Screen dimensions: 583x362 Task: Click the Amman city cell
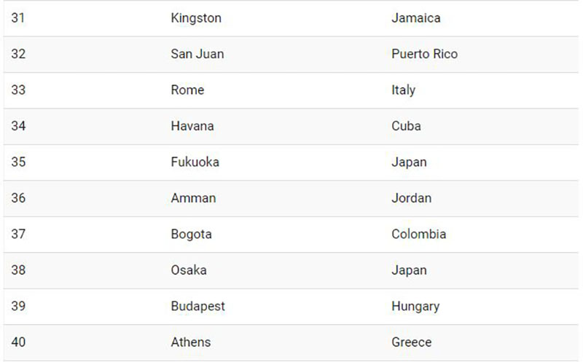click(x=193, y=198)
